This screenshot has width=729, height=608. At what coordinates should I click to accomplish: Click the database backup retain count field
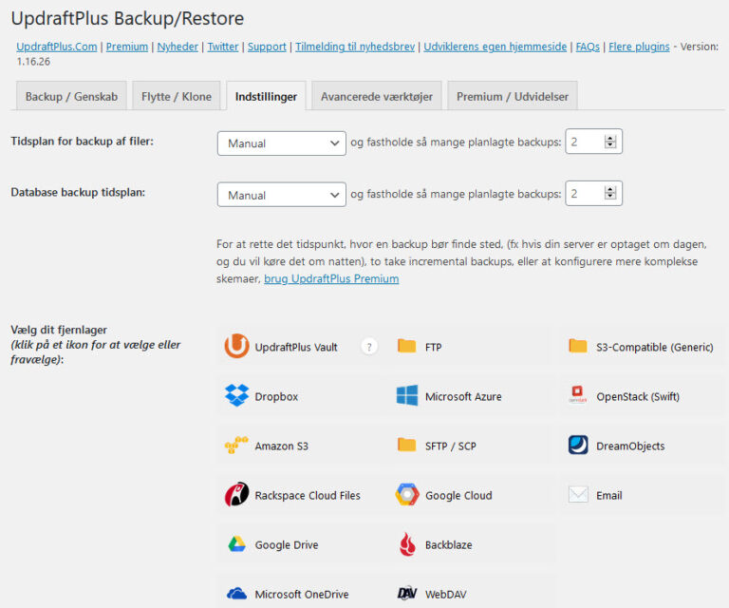pos(593,193)
